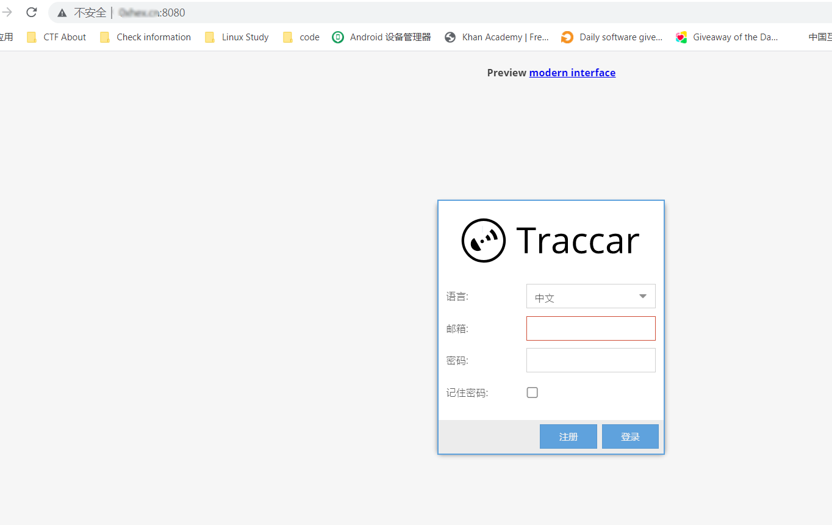Click the Traccar logo in login dialog
832x525 pixels.
(550, 241)
